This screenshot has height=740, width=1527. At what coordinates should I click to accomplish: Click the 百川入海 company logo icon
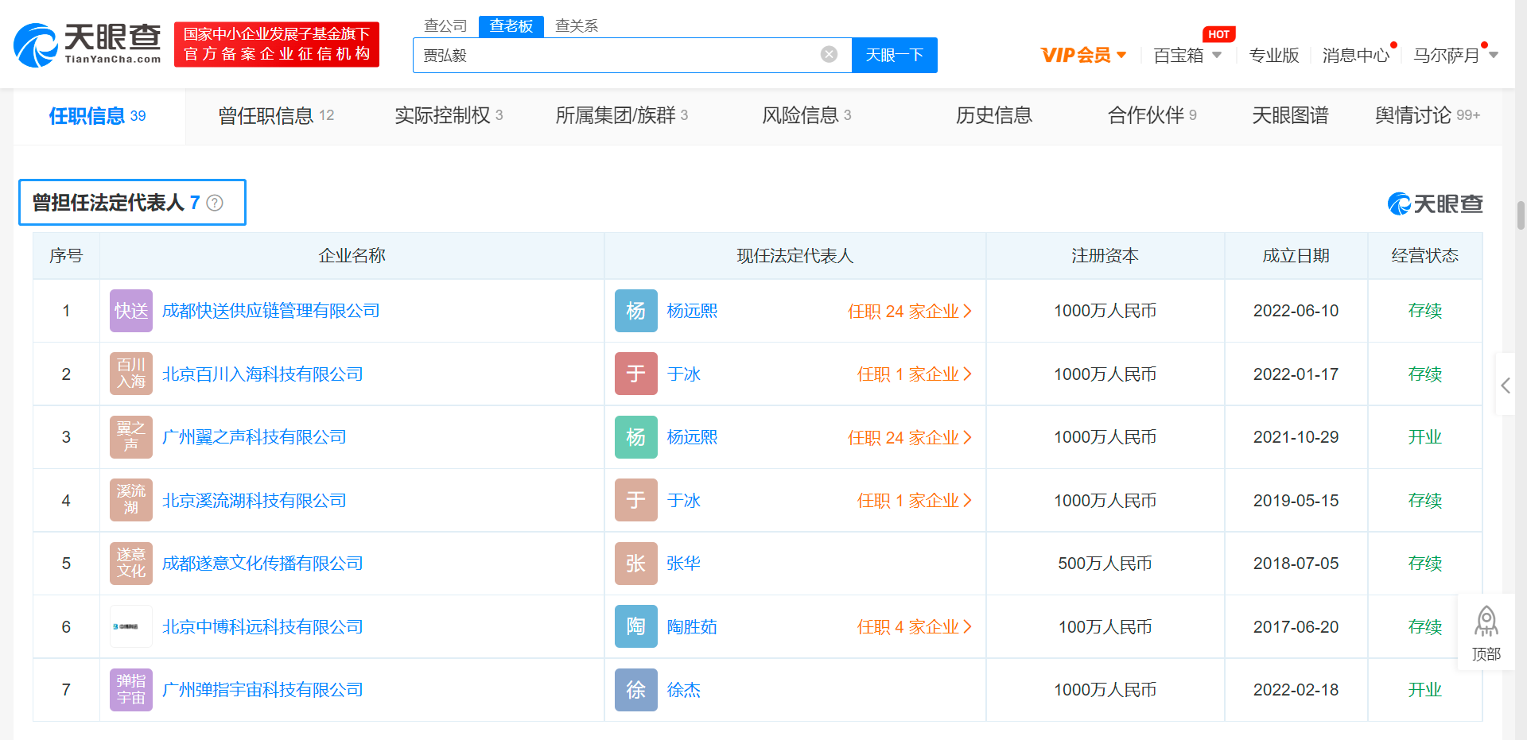[131, 374]
